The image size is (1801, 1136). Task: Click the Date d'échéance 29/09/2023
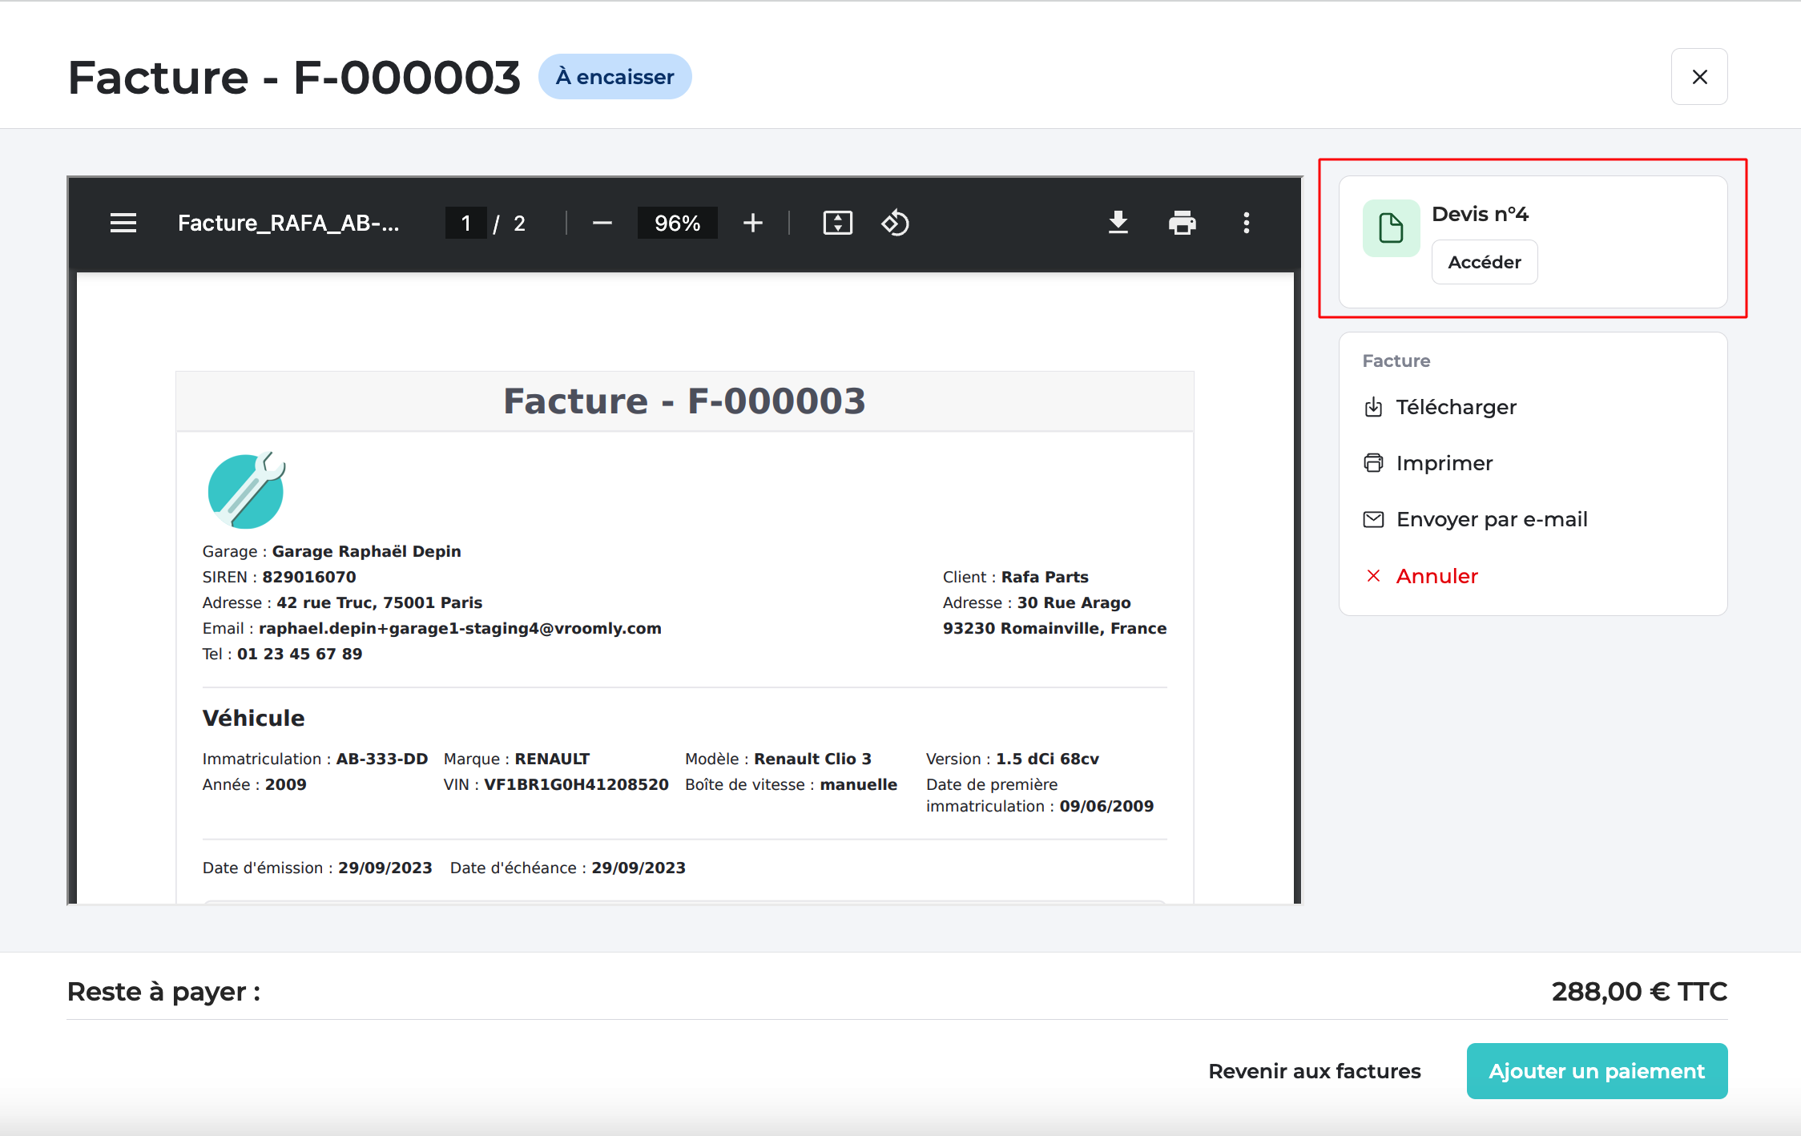pyautogui.click(x=639, y=868)
